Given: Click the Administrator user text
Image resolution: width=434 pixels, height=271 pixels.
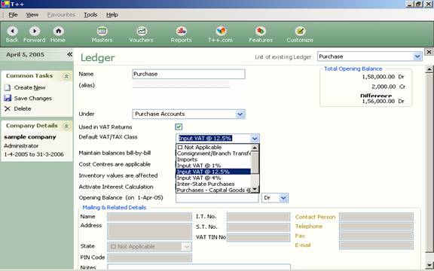Looking at the screenshot, I should 21,146.
